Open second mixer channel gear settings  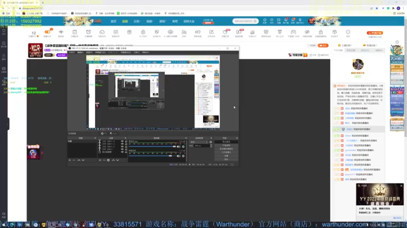(x=183, y=156)
